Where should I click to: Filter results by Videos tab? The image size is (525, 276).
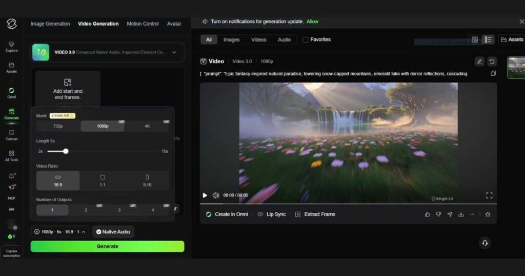point(259,40)
